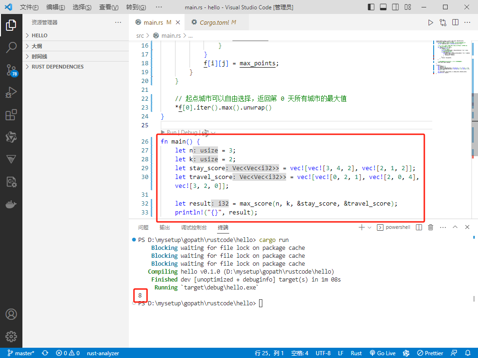
Task: Toggle primary side bar layout icon
Action: (x=371, y=7)
